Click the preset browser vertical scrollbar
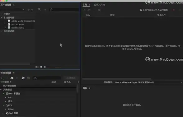Image resolution: width=183 pixels, height=117 pixels. point(77,89)
